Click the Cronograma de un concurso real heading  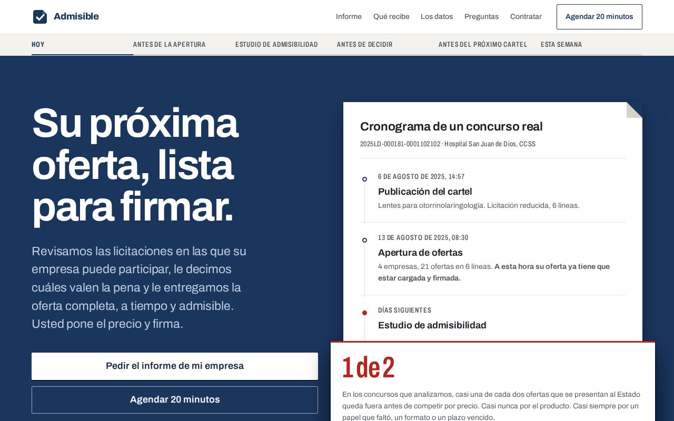[x=451, y=127]
